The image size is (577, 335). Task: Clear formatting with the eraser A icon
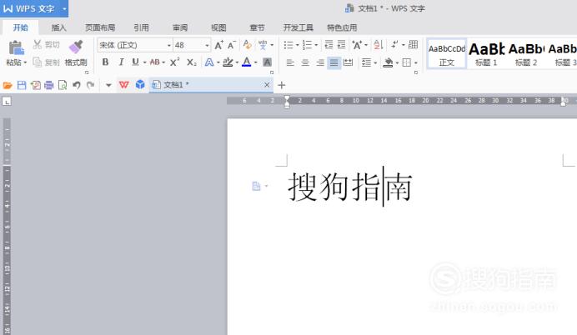click(x=248, y=45)
